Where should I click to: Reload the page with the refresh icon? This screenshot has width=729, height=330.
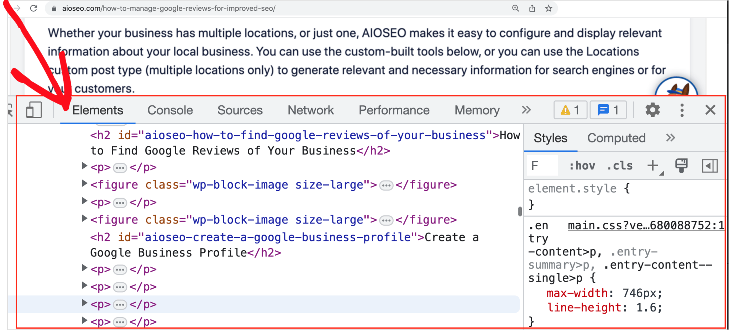[x=33, y=8]
